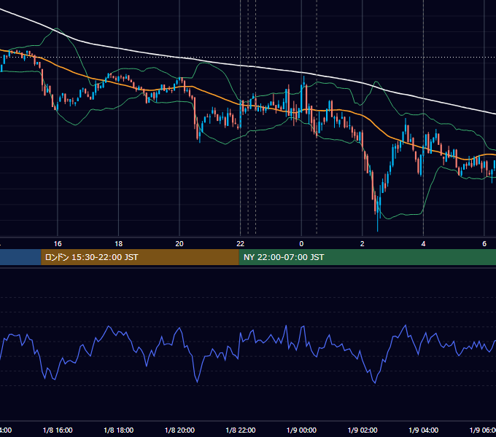Click the 4 hour label on price chart axis
This screenshot has width=496, height=437.
click(423, 244)
